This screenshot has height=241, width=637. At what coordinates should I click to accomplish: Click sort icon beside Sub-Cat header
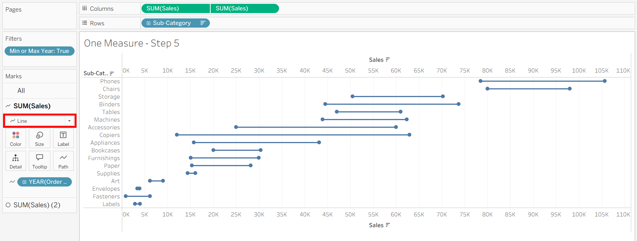tap(112, 73)
